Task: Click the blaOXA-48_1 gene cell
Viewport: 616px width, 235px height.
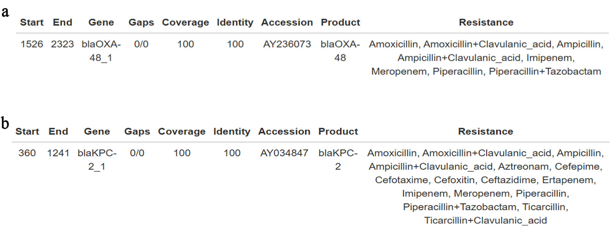Action: pos(101,51)
